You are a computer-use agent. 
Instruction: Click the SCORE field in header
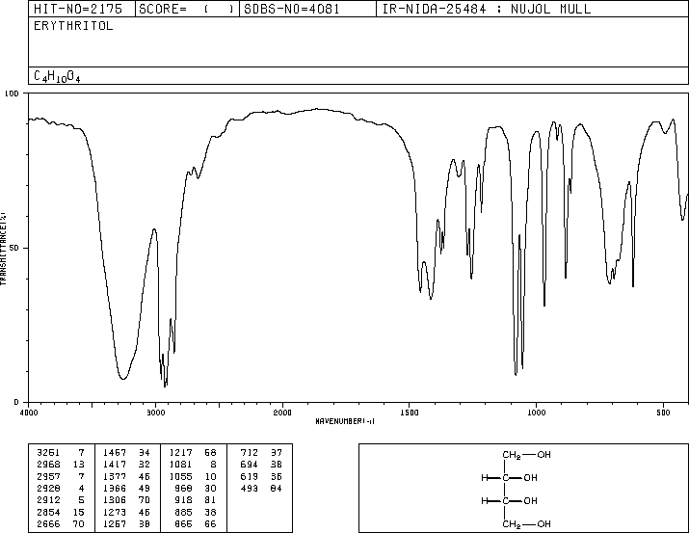pyautogui.click(x=187, y=9)
